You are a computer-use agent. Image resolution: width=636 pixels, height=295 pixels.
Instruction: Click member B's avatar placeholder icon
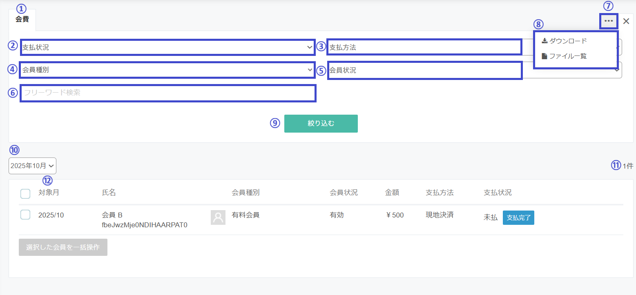[218, 217]
